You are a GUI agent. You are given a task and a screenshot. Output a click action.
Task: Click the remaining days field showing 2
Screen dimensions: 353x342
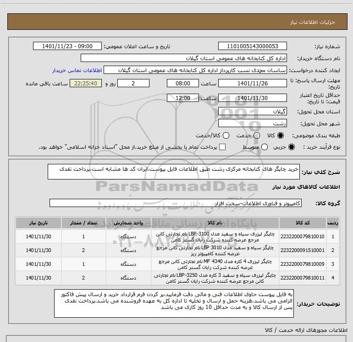click(x=133, y=83)
